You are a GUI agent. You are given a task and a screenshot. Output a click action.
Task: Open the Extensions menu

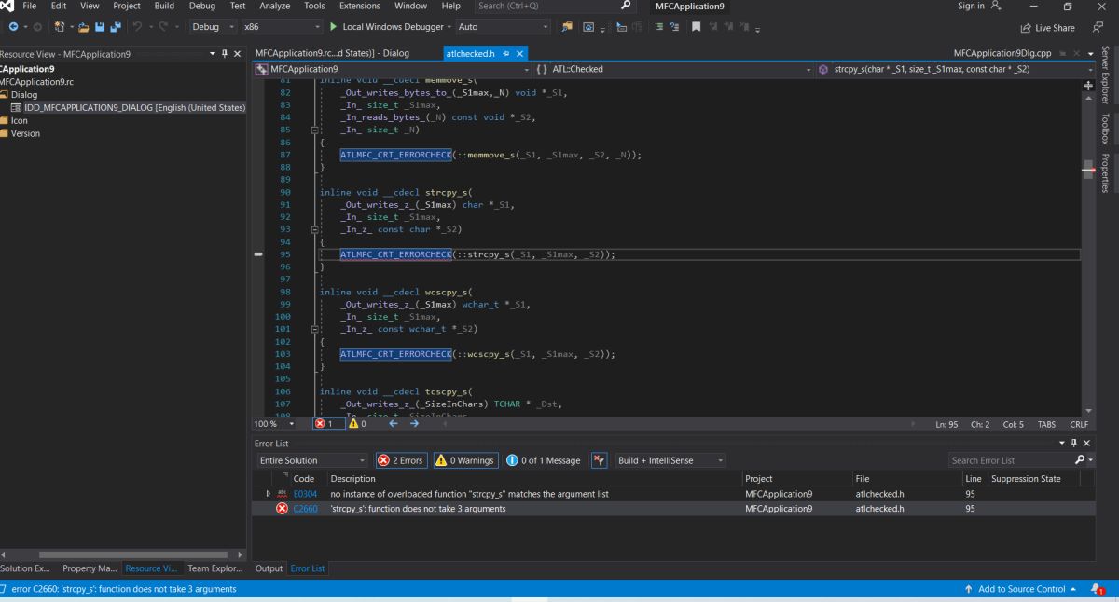point(360,6)
